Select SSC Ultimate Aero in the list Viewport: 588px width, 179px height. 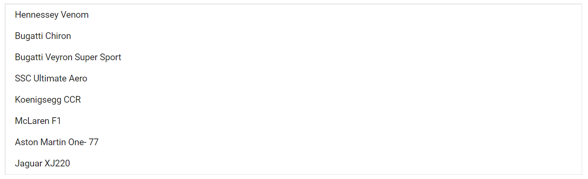point(293,79)
